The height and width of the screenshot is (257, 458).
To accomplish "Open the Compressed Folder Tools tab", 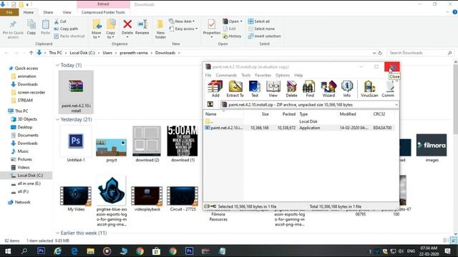I will tap(103, 12).
